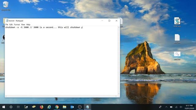Open the People icon in system tray
Viewport: 196px width, 110px height.
(160, 107)
